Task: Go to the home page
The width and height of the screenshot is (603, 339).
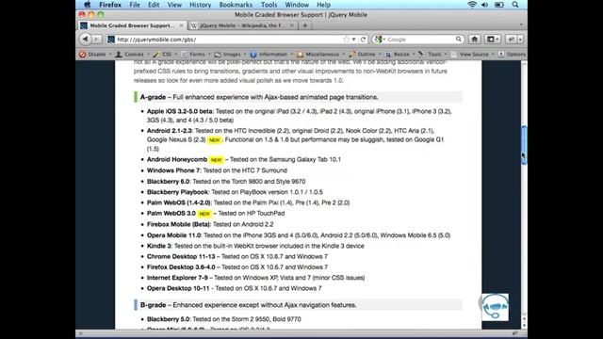Action: (475, 40)
